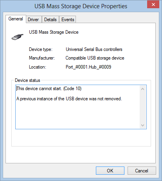This screenshot has width=162, height=181.
Task: Open the Driver tab
Action: tap(33, 20)
